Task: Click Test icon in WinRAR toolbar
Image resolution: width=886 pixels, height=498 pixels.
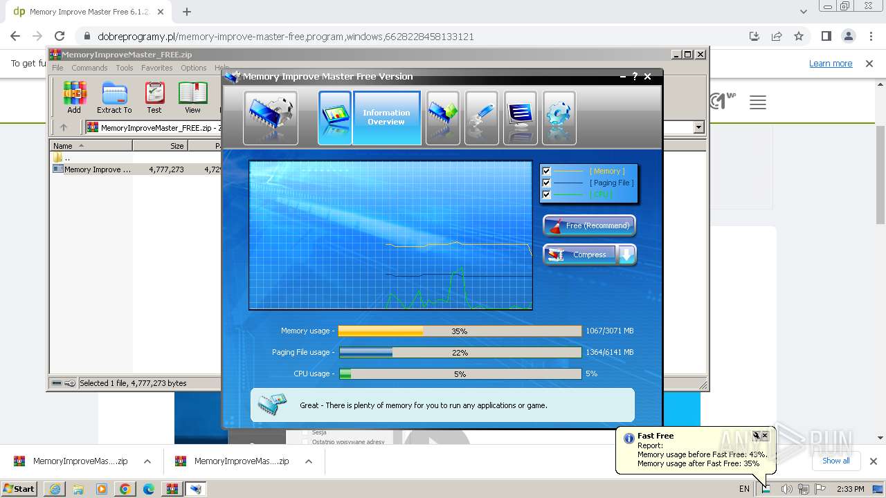Action: (154, 98)
